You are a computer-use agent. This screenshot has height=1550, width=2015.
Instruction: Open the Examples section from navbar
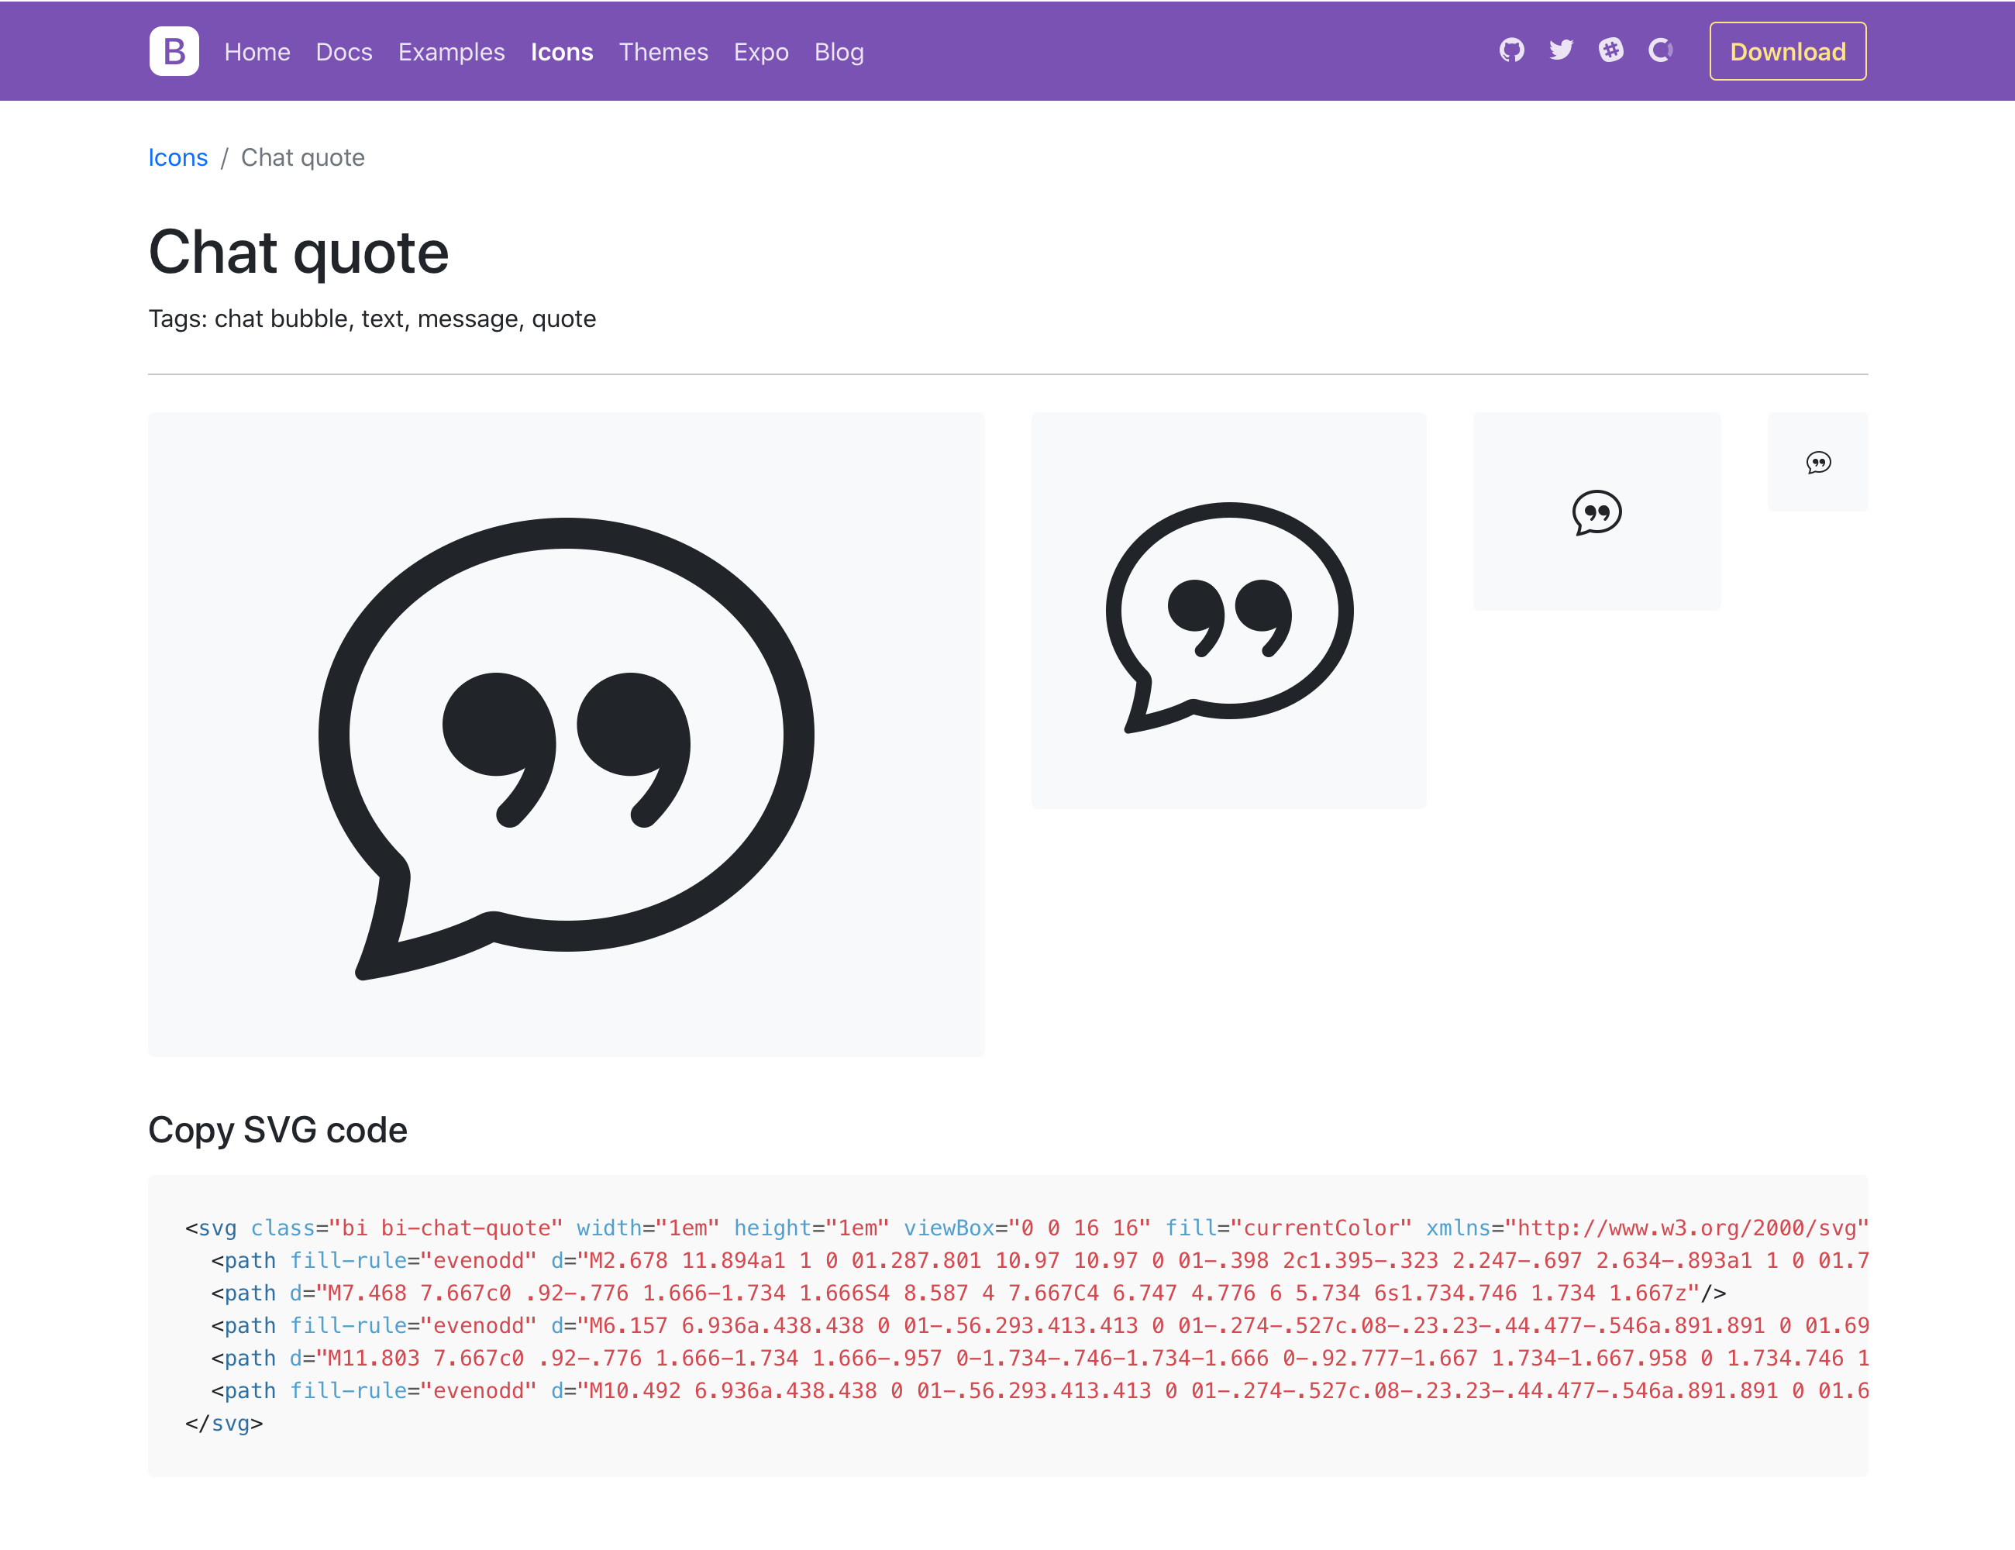click(451, 50)
